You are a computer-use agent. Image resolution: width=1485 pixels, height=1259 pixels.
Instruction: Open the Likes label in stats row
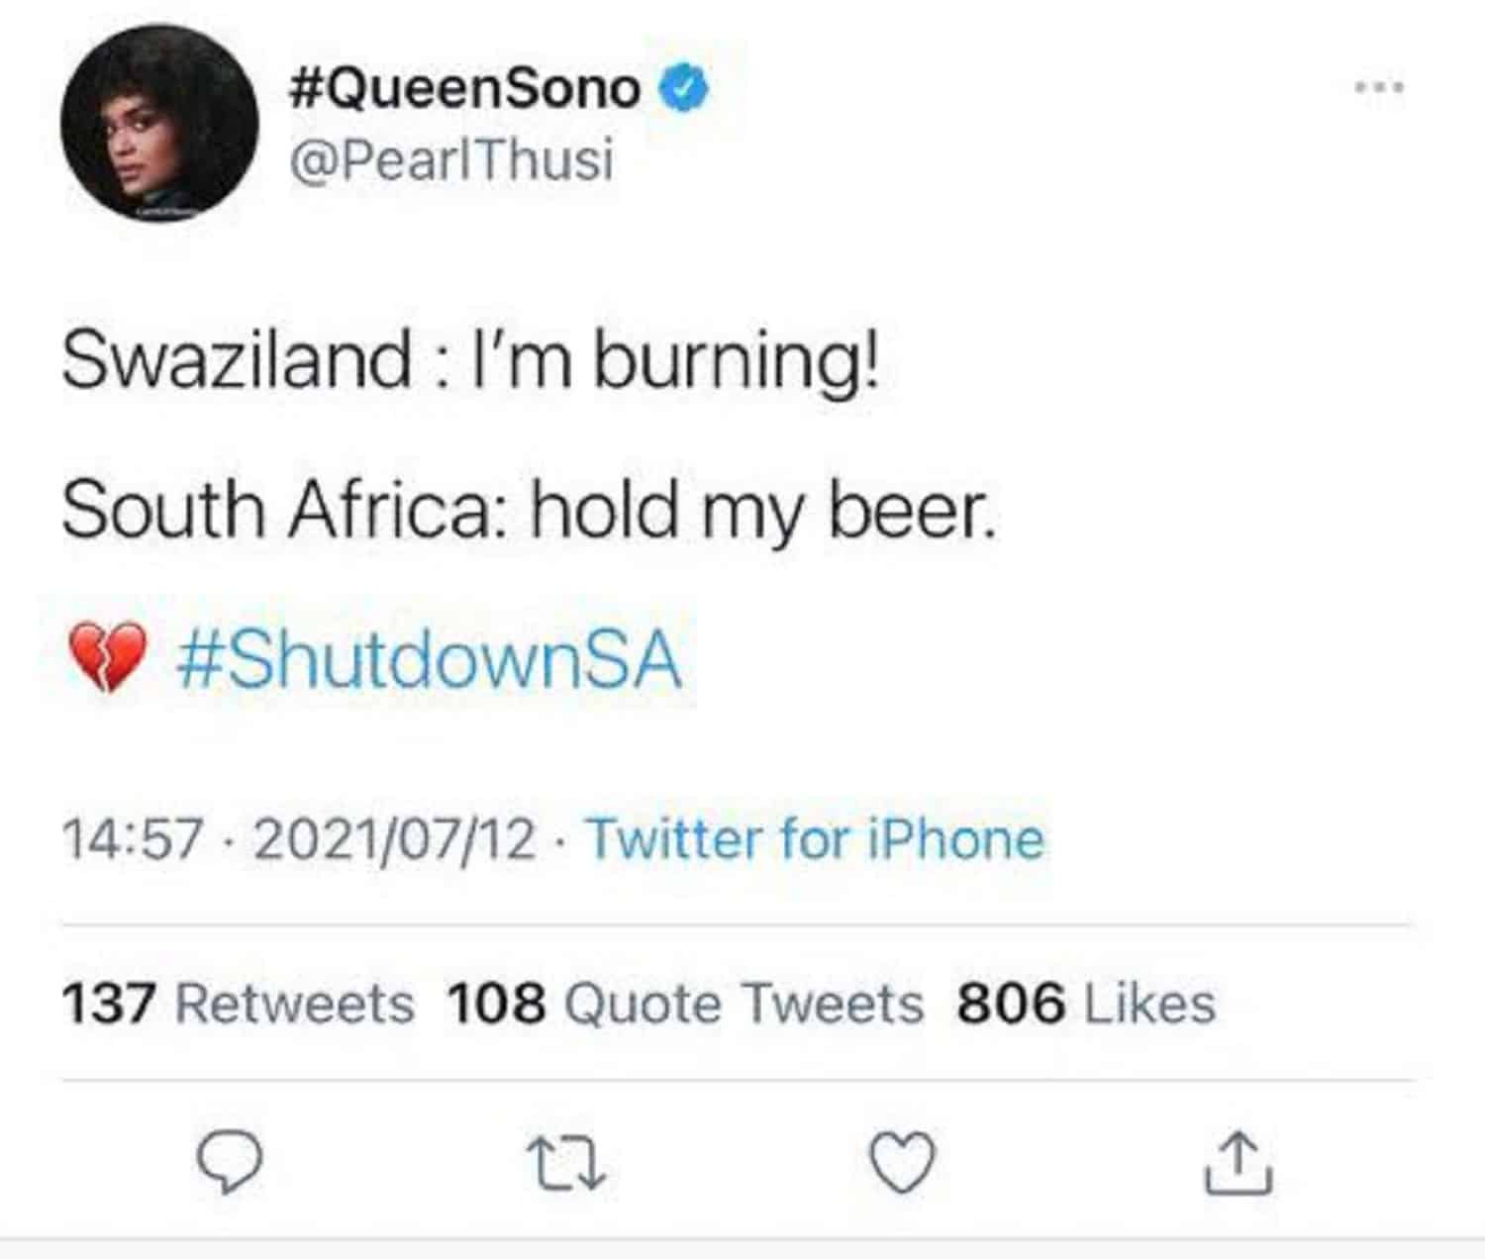(x=1150, y=1004)
